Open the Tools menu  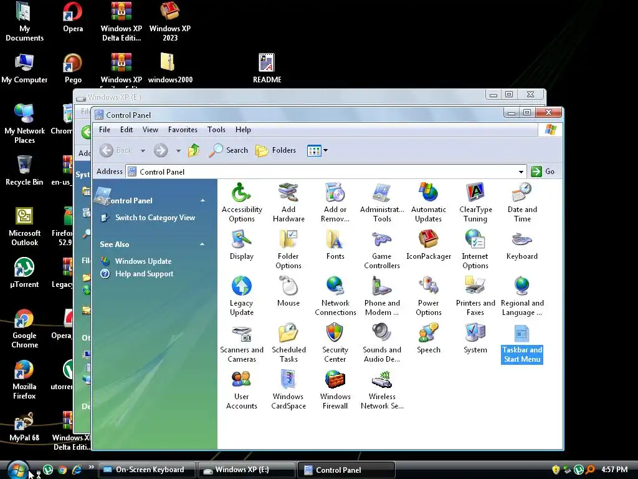point(216,130)
